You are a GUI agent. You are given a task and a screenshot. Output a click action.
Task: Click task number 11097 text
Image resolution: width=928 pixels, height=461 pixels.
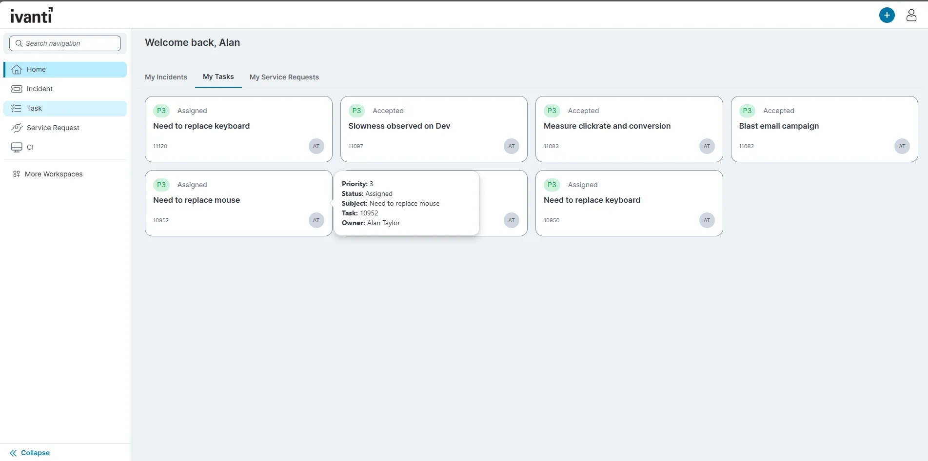(x=355, y=146)
